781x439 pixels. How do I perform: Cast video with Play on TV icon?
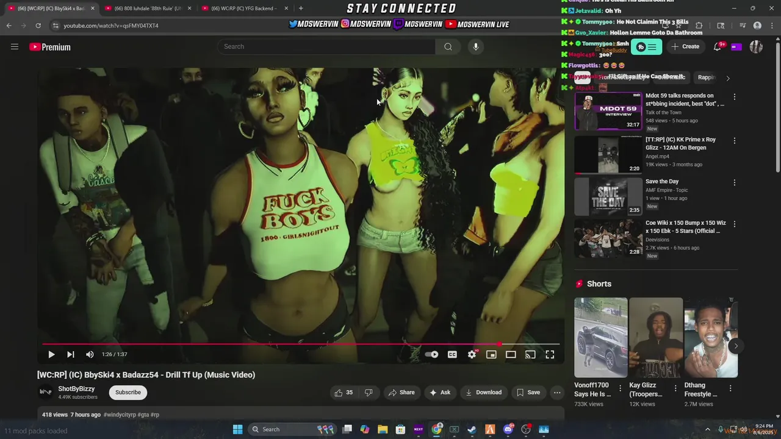pos(530,354)
